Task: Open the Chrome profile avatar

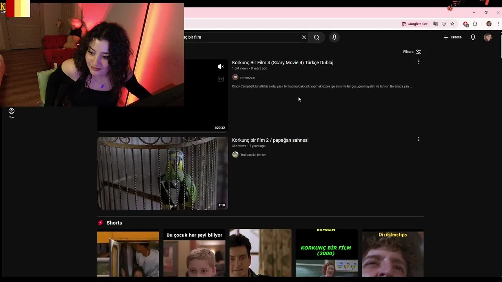Action: pyautogui.click(x=489, y=24)
